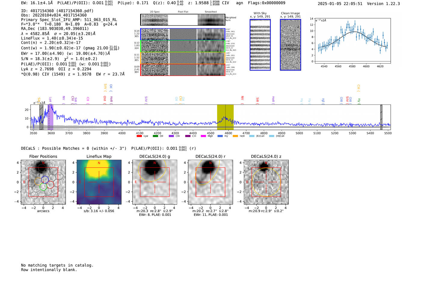Click the 'EWr: 11, PLAE: 0.001' caption
Image resolution: width=421 pixels, height=286 pixels.
pyautogui.click(x=211, y=215)
